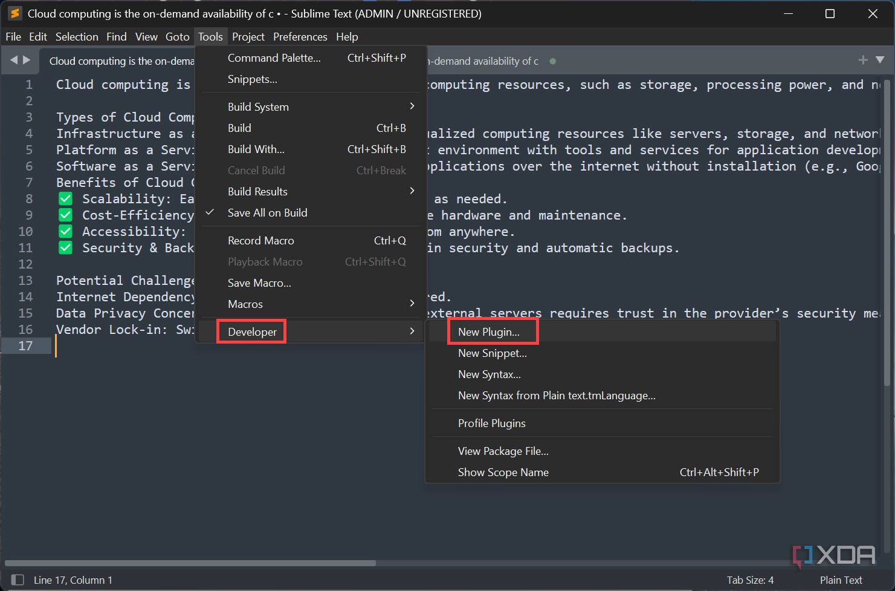Place cursor in Potential Challenges line
895x591 pixels.
[x=125, y=280]
